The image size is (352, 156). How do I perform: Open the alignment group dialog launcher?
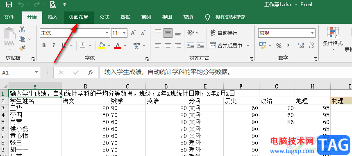[x=252, y=59]
